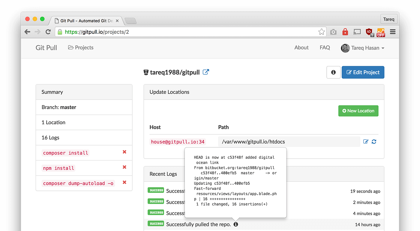Click the refresh icon next to the location path
The height and width of the screenshot is (231, 420).
pyautogui.click(x=374, y=141)
